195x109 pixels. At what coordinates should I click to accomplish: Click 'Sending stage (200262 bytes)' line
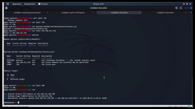[x=28, y=96]
